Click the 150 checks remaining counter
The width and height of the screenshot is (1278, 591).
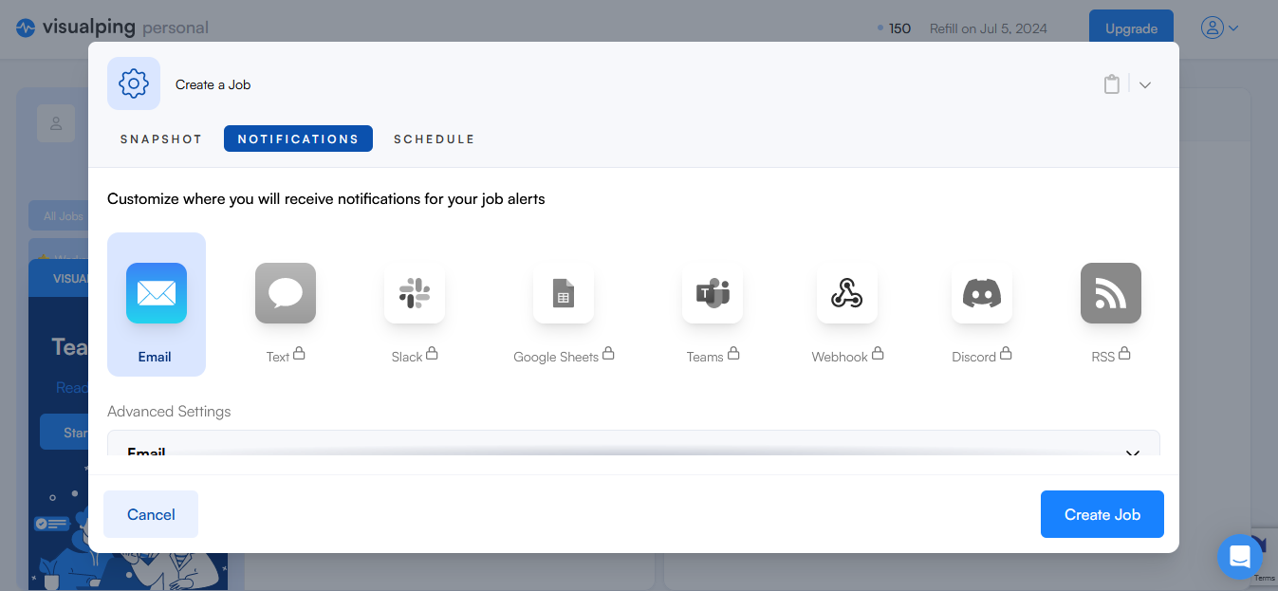pyautogui.click(x=895, y=28)
